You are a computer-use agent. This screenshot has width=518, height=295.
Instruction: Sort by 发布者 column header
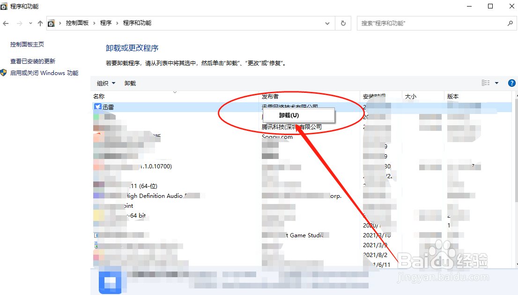(270, 96)
